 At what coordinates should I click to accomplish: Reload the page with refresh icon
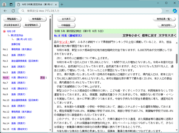[13, 11]
